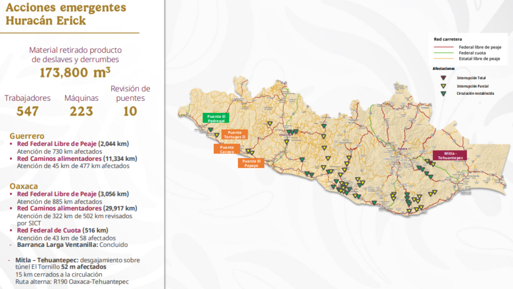Image resolution: width=513 pixels, height=289 pixels.
Task: Select the orange Puente El Papayo label
Action: [251, 163]
